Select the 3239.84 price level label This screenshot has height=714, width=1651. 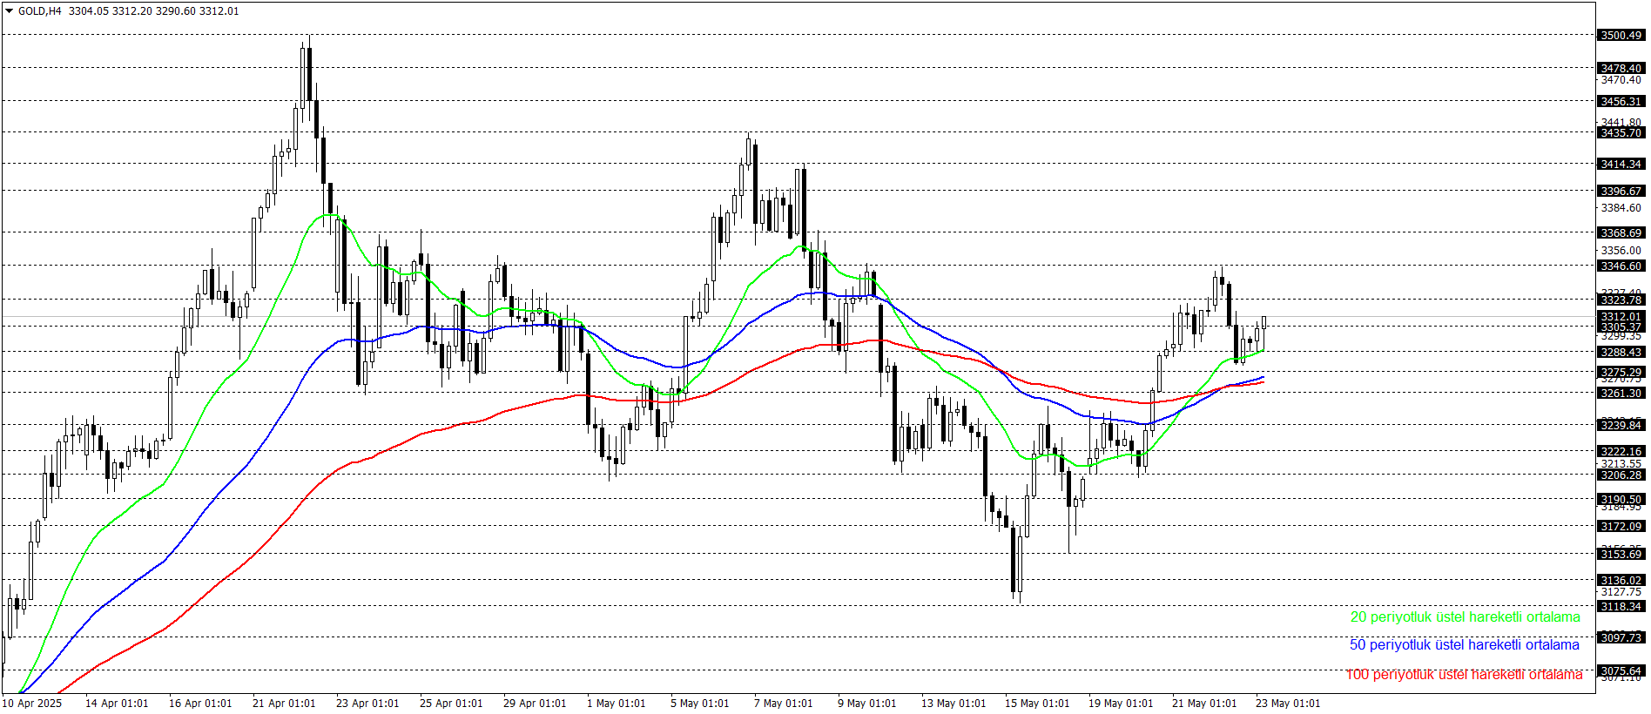pyautogui.click(x=1621, y=425)
